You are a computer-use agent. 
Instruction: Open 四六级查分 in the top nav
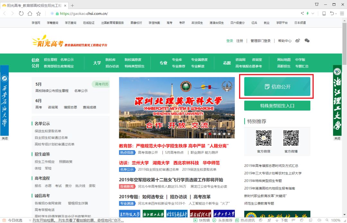click(x=237, y=23)
